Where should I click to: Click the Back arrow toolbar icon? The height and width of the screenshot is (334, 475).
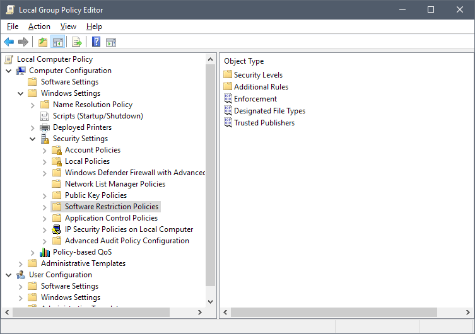pyautogui.click(x=9, y=42)
